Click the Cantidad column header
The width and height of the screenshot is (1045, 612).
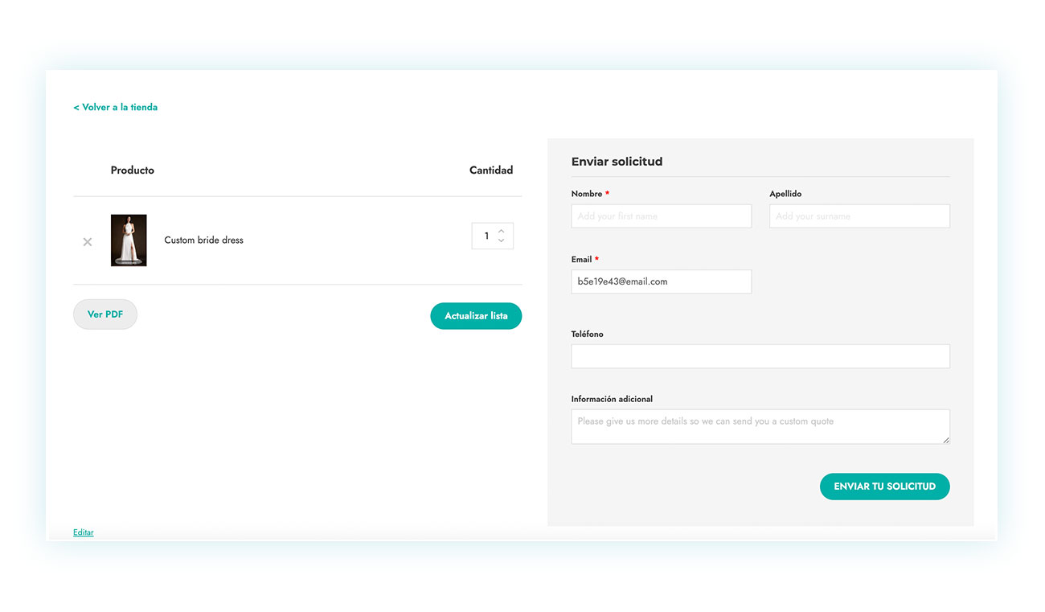pos(491,170)
